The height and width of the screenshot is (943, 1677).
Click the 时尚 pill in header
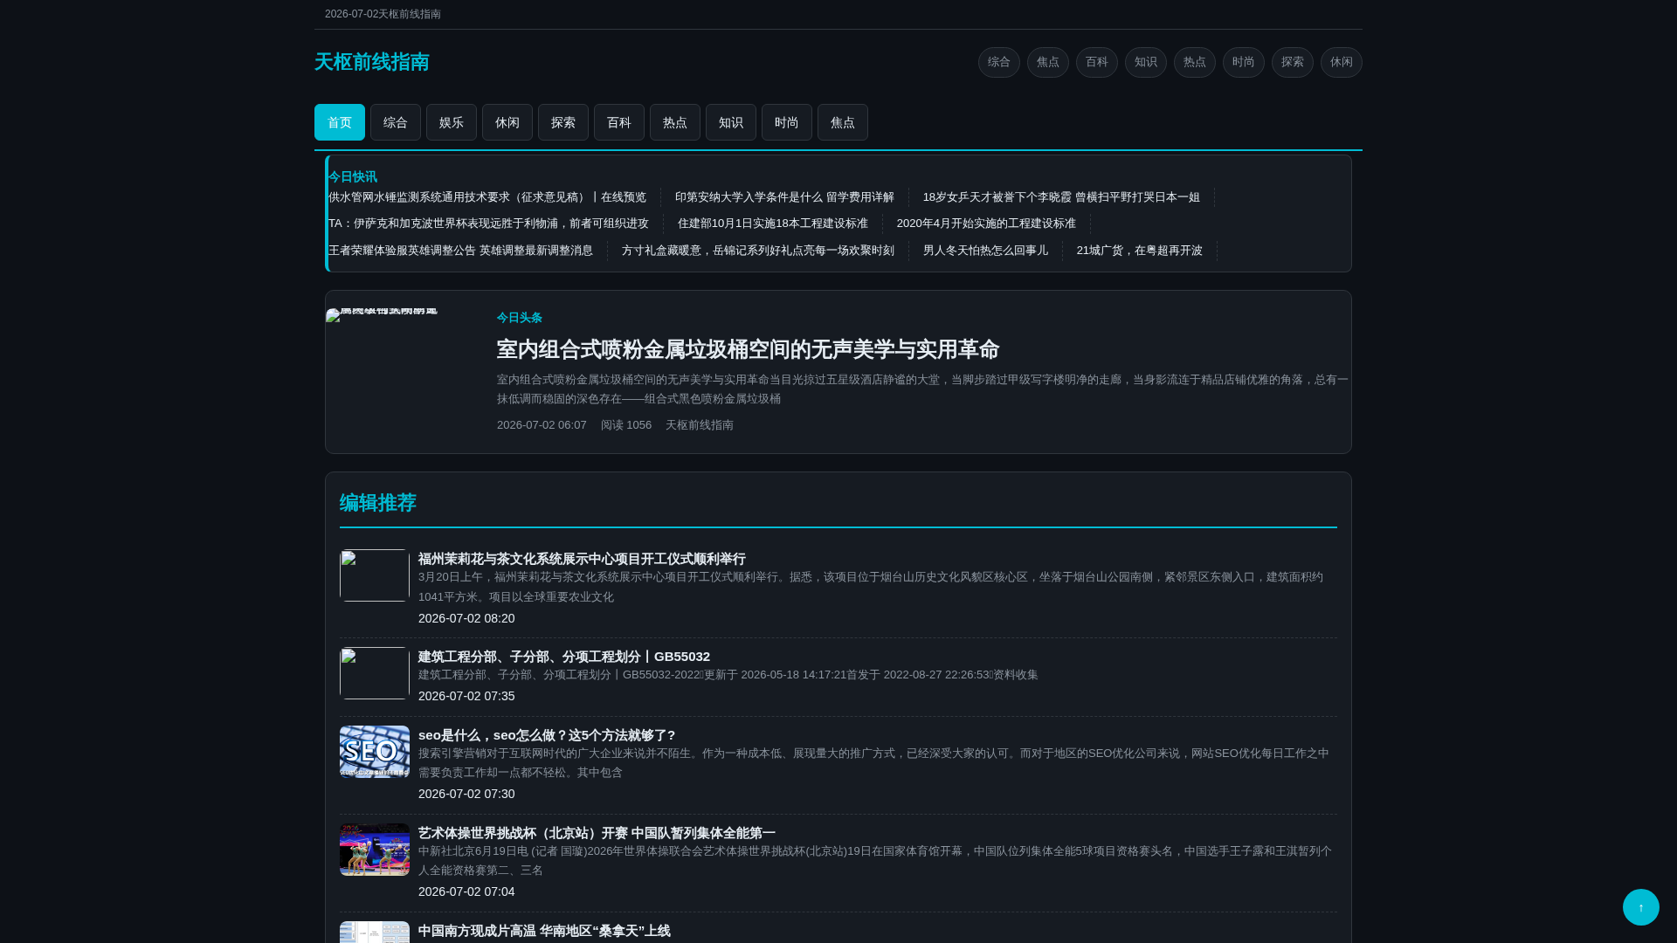point(1244,62)
